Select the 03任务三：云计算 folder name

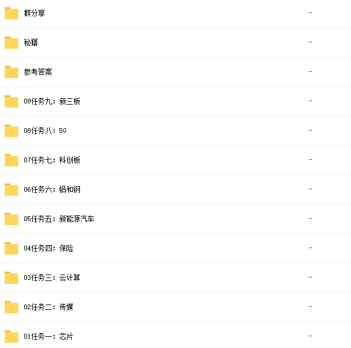coord(52,277)
